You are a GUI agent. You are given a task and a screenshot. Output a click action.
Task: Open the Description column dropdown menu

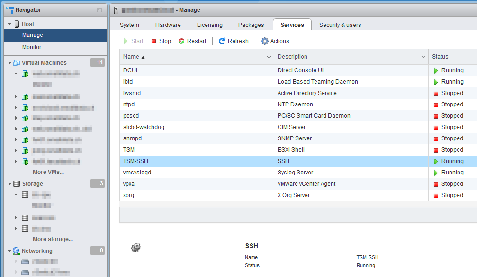tap(423, 57)
